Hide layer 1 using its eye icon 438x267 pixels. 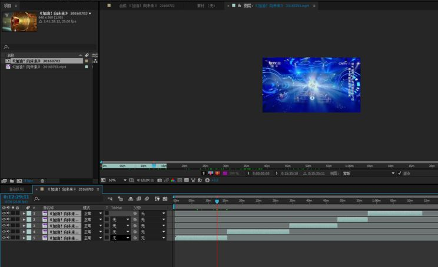point(4,213)
